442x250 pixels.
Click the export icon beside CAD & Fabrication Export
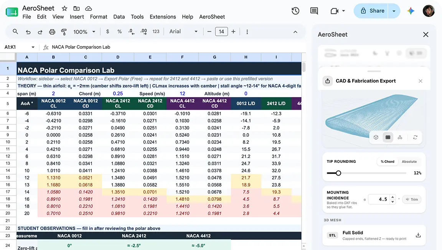[x=328, y=81]
